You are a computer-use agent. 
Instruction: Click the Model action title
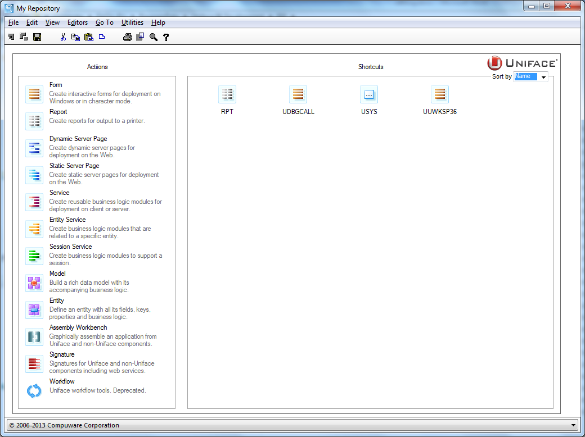[x=57, y=274]
